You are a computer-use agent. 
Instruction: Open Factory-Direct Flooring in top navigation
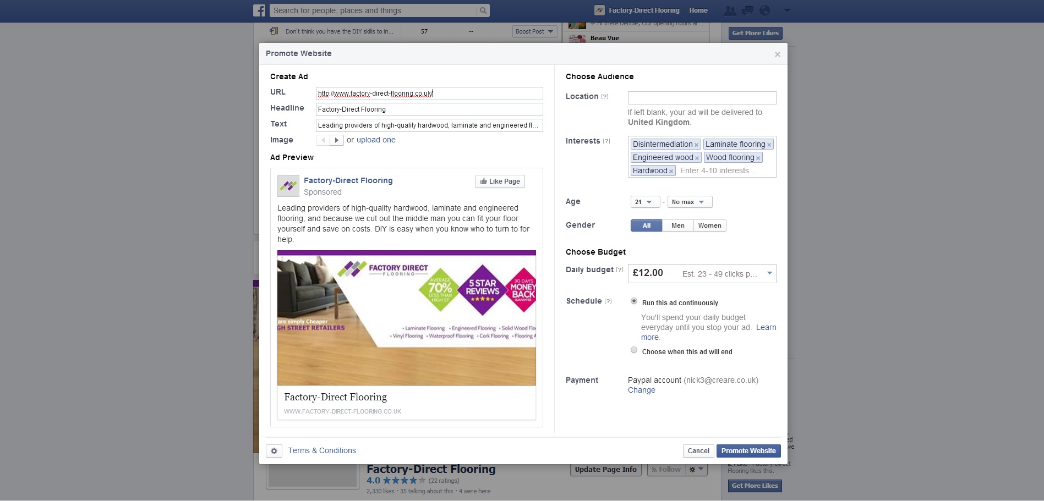644,10
